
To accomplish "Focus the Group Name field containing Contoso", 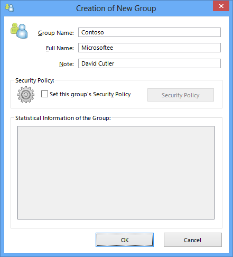I will [150, 32].
